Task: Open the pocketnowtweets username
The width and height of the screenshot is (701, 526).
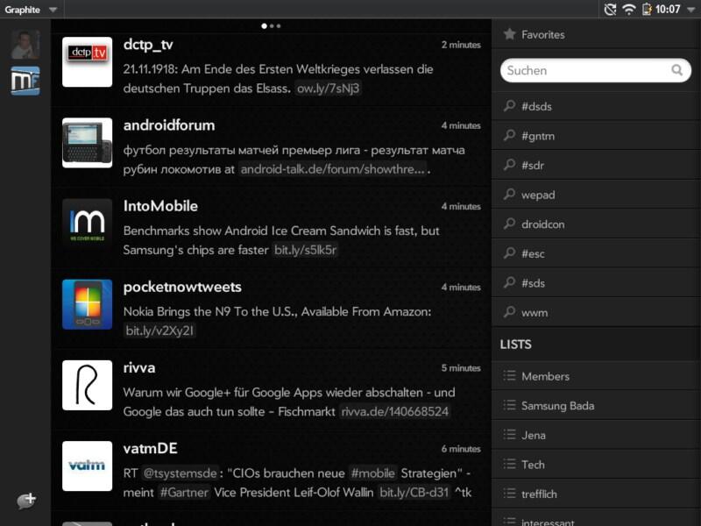Action: [182, 288]
